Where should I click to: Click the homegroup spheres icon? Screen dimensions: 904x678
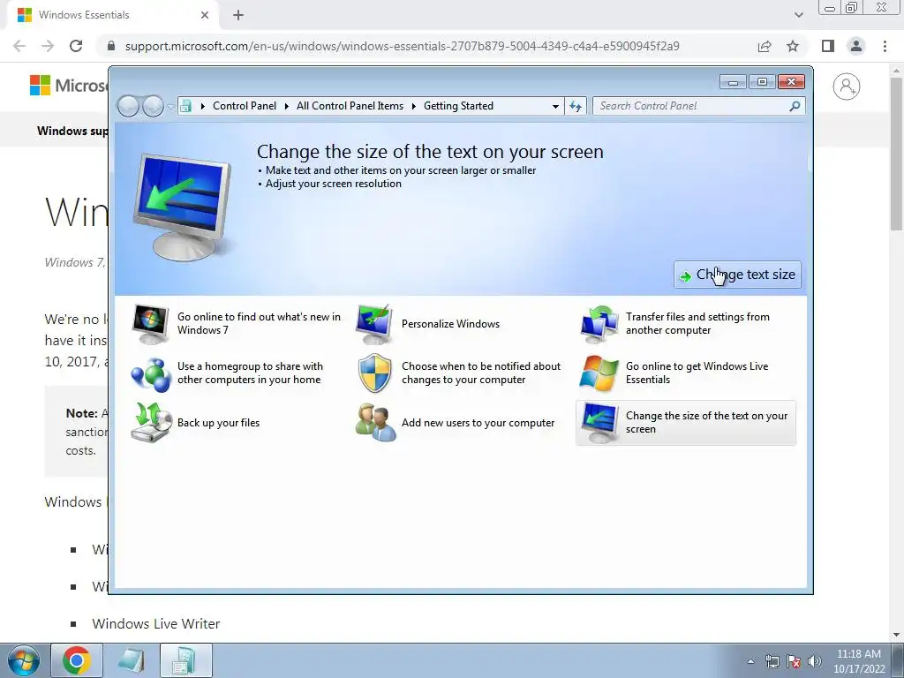[x=151, y=373]
